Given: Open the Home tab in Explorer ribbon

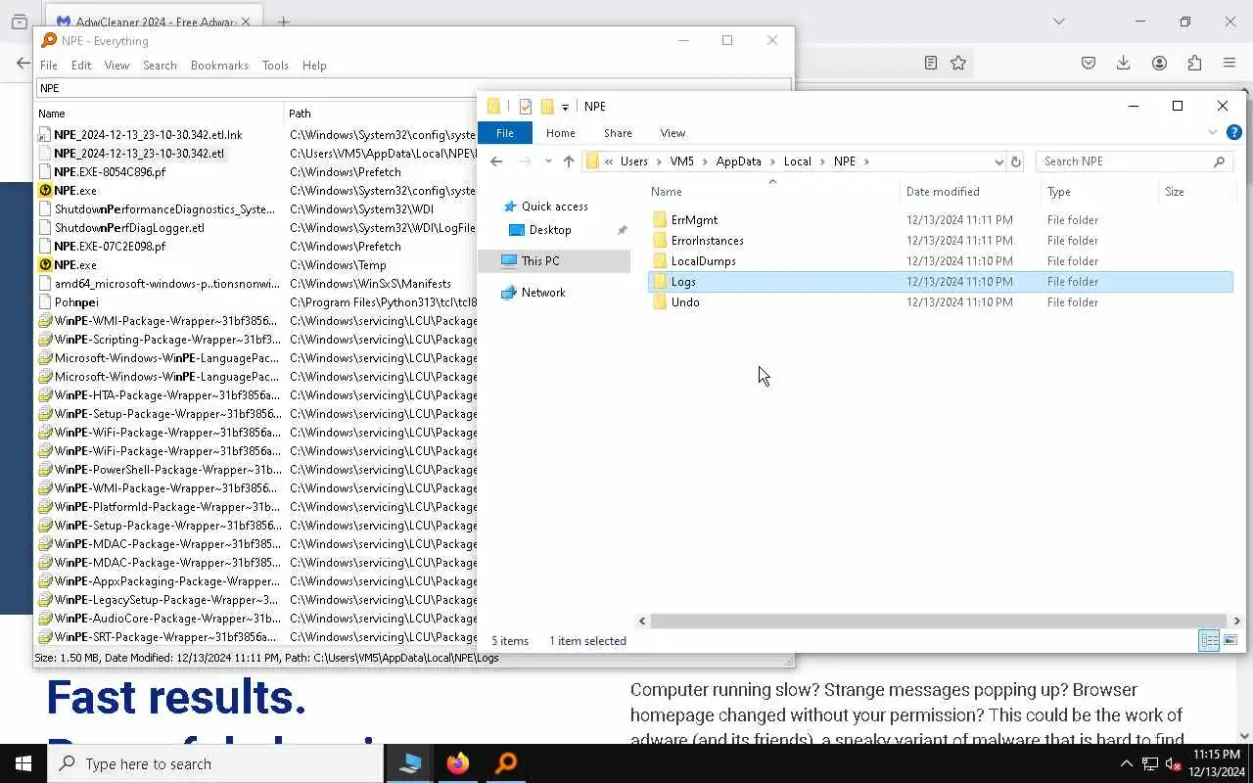Looking at the screenshot, I should pyautogui.click(x=561, y=133).
